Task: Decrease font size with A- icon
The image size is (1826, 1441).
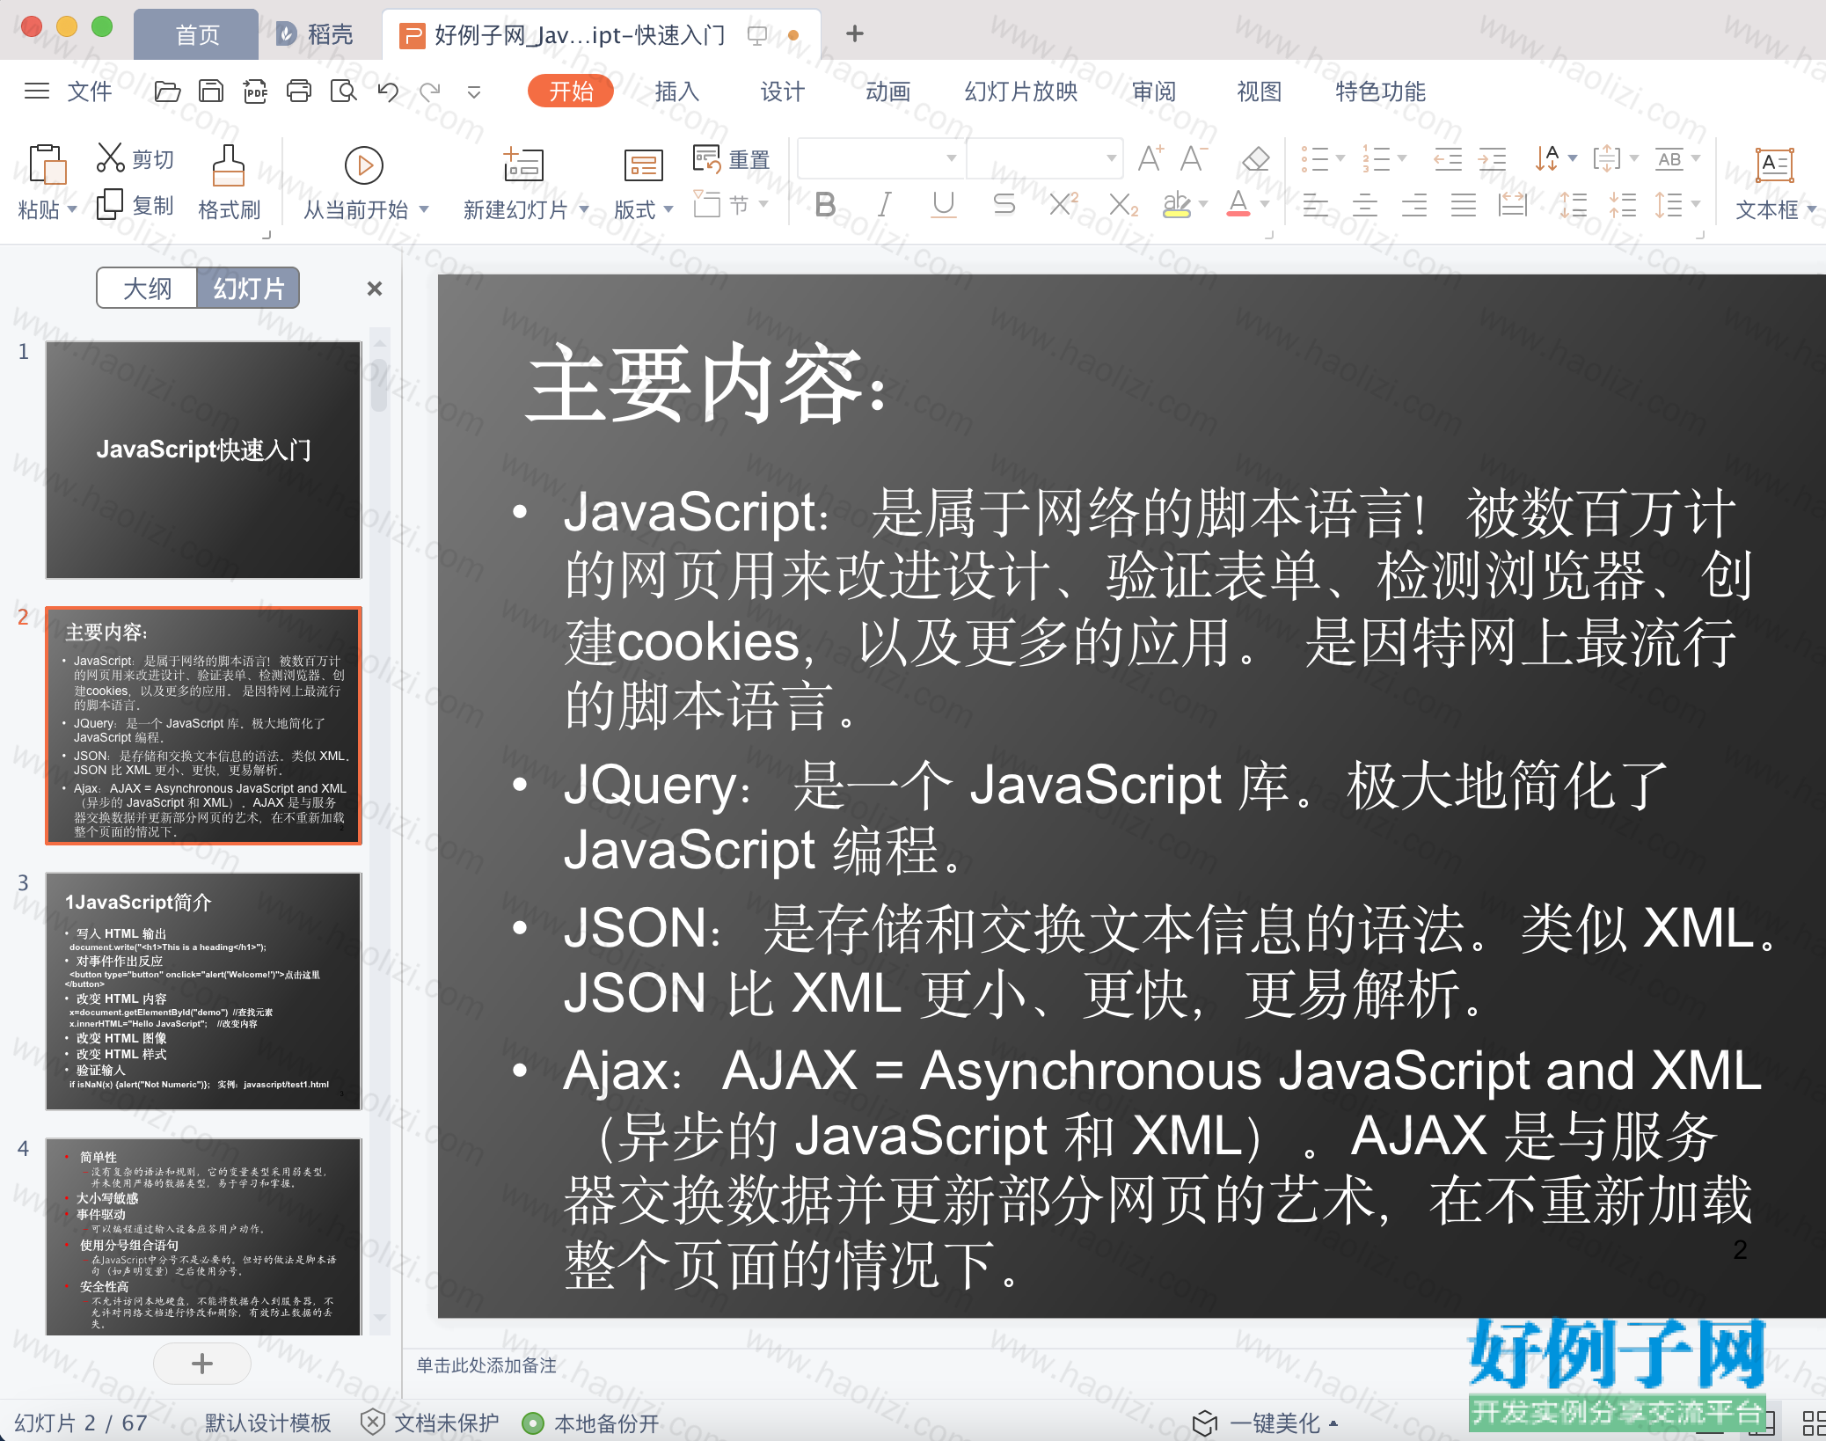Action: click(x=1193, y=158)
